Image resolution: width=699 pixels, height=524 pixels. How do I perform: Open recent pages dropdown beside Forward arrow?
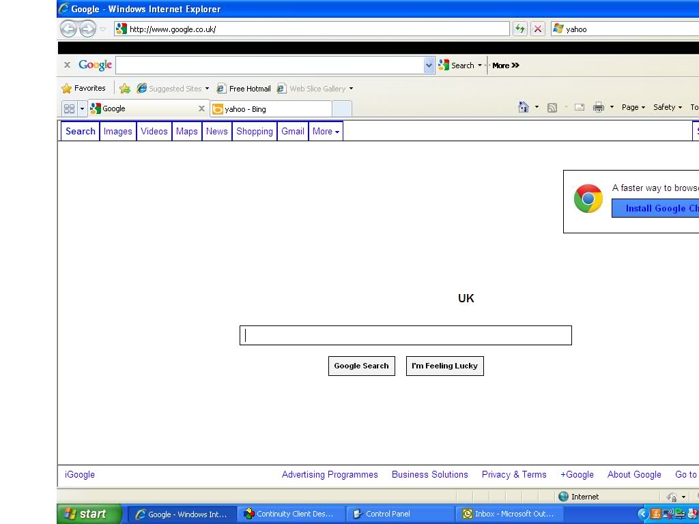point(103,29)
